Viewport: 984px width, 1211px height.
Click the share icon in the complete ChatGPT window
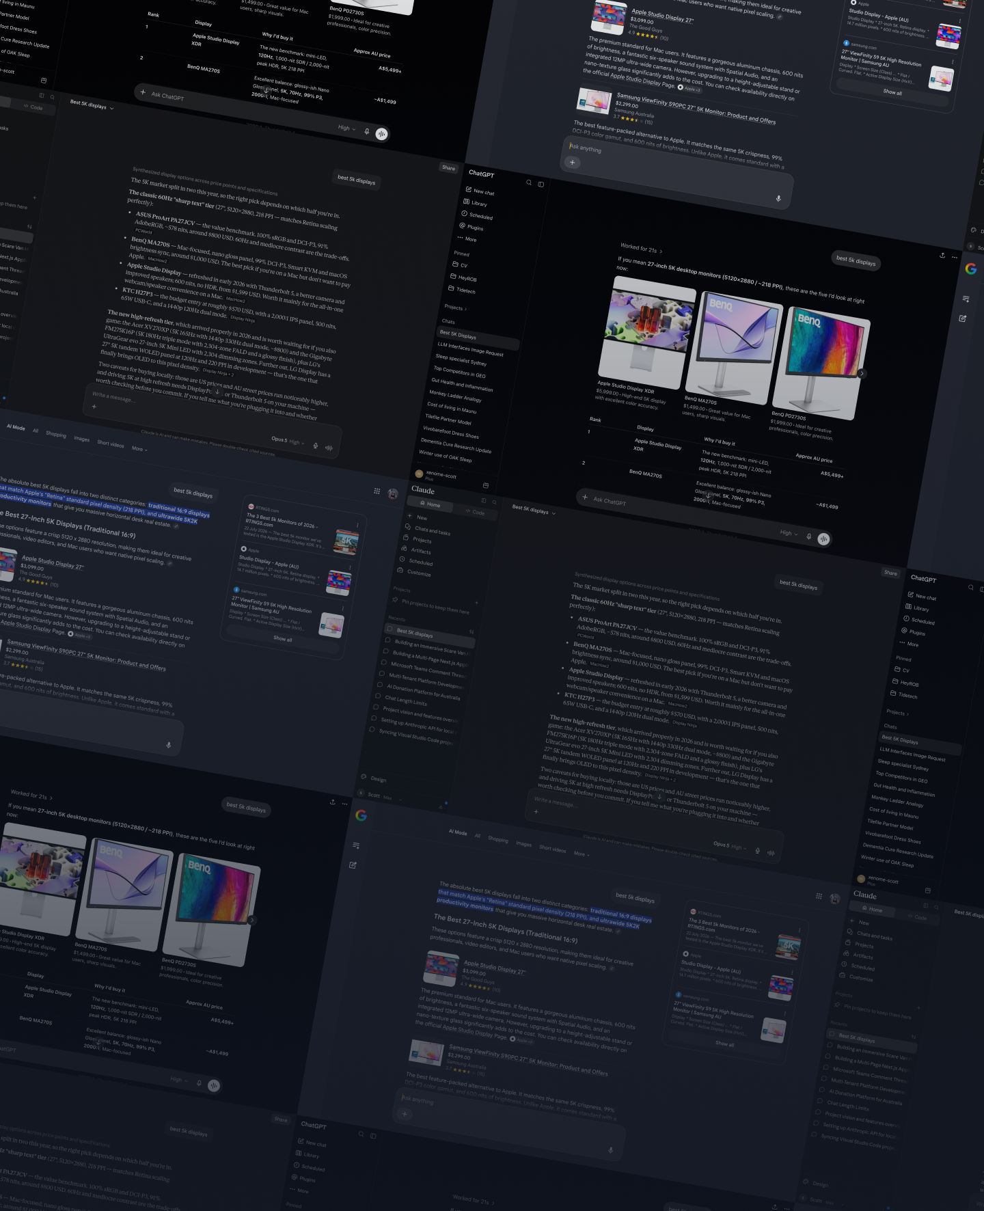(942, 255)
